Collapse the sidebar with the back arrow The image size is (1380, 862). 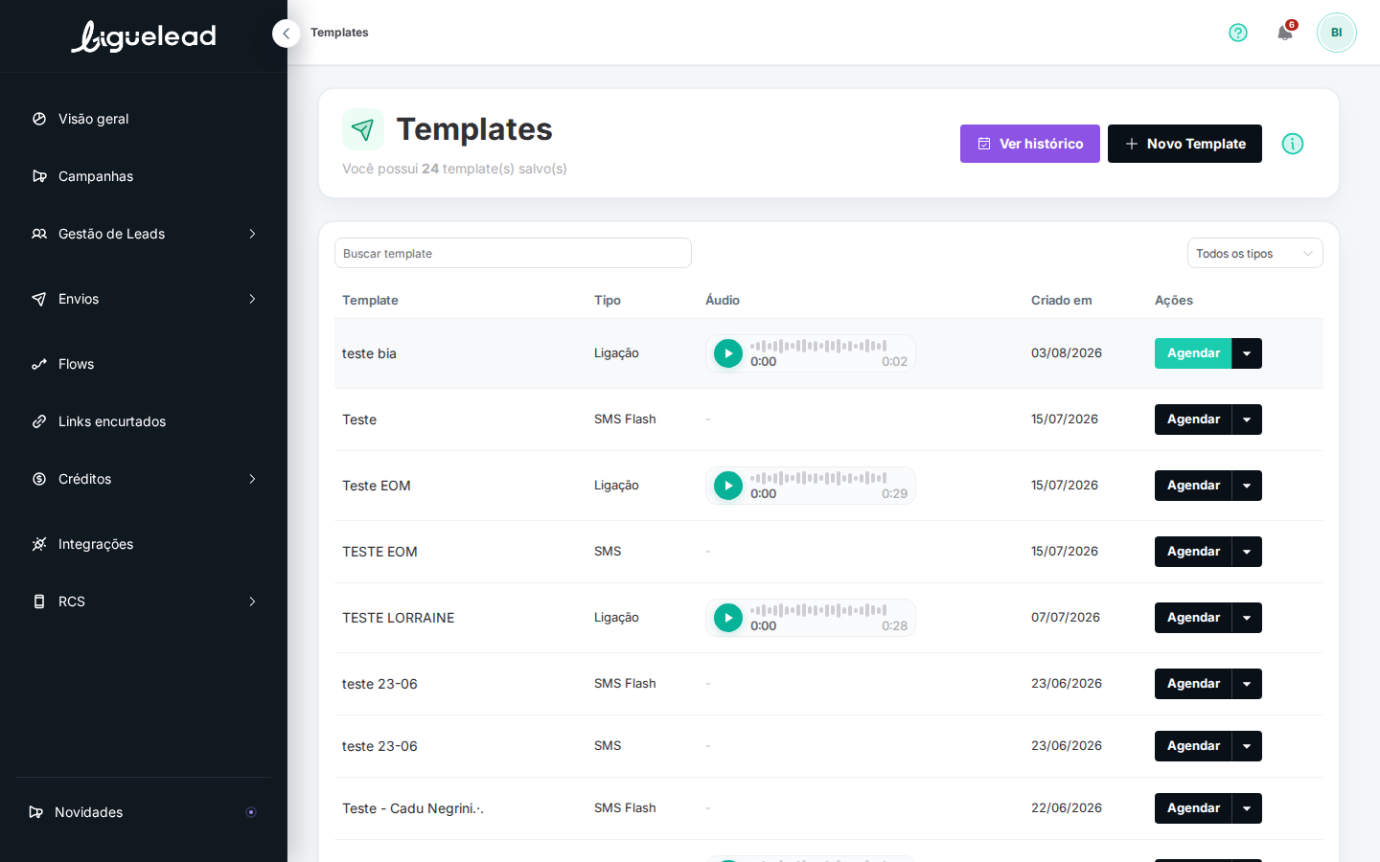(x=286, y=34)
